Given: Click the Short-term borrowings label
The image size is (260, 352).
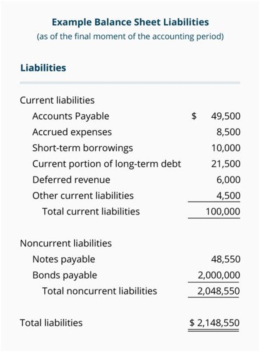Looking at the screenshot, I should (83, 148).
